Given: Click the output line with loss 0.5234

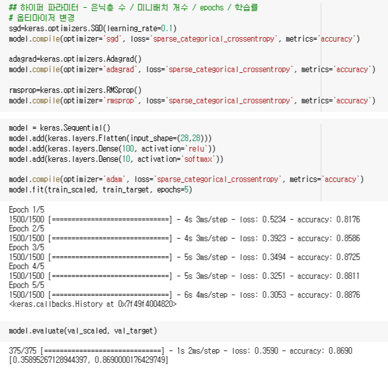Looking at the screenshot, I should tap(185, 219).
